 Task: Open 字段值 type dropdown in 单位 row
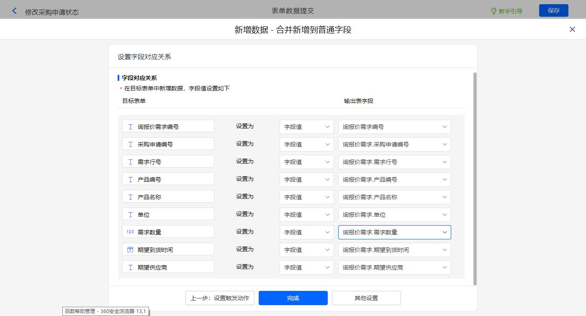coord(306,214)
